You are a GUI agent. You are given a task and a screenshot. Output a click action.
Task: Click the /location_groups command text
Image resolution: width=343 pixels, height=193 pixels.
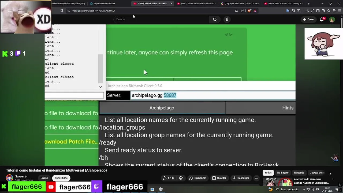[x=122, y=128]
